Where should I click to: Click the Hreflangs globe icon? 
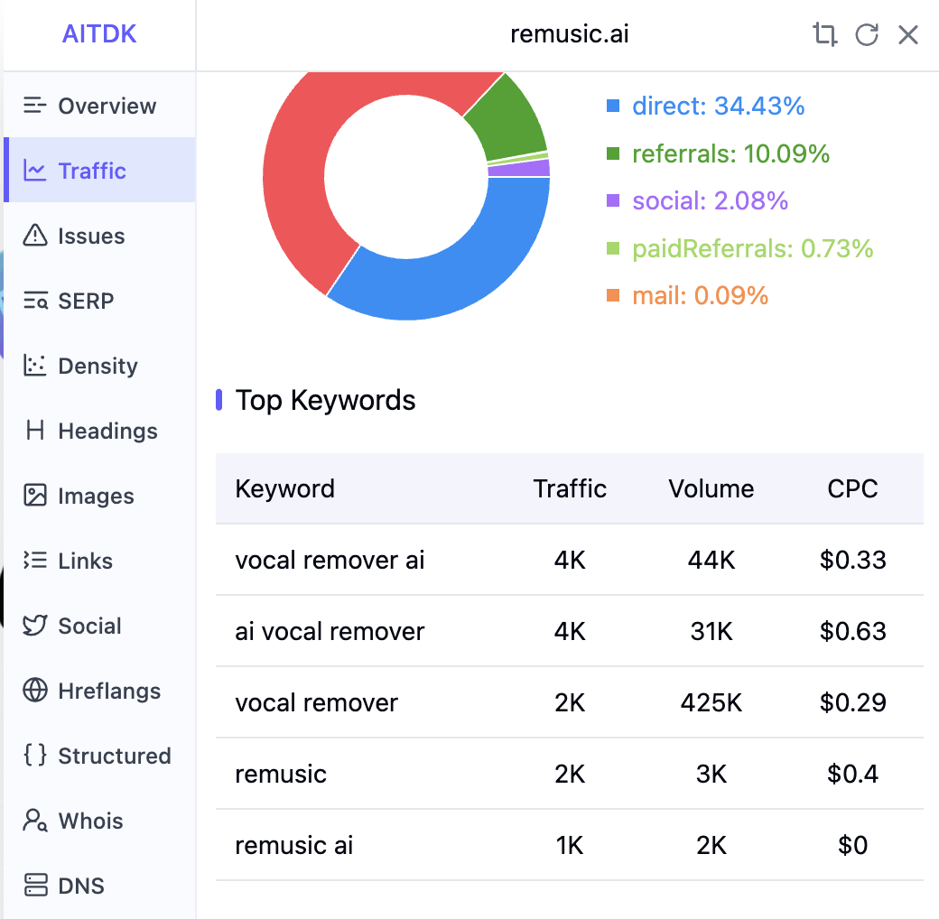[35, 691]
